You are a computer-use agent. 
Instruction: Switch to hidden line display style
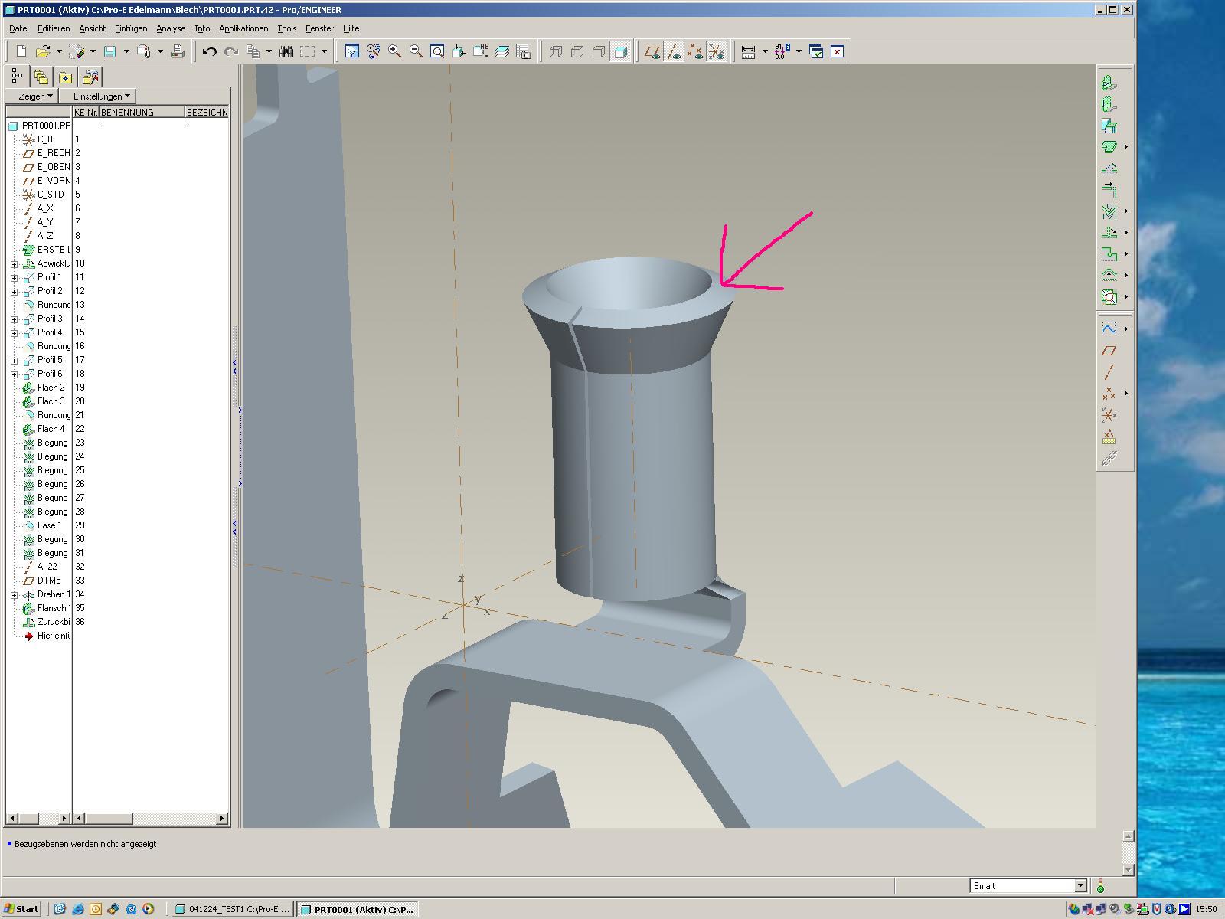point(577,51)
